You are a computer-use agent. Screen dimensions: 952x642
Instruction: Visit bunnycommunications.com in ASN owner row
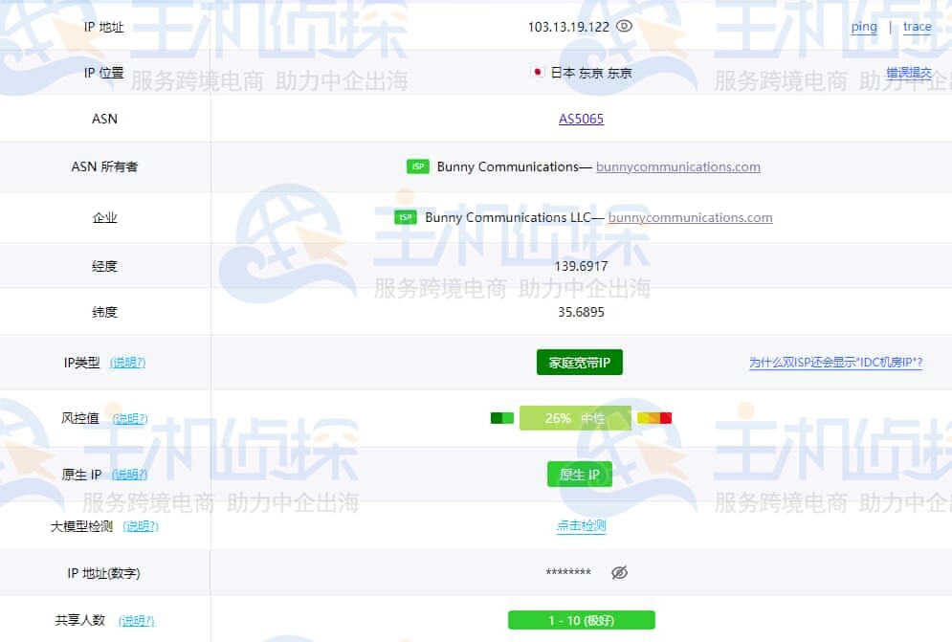click(677, 166)
